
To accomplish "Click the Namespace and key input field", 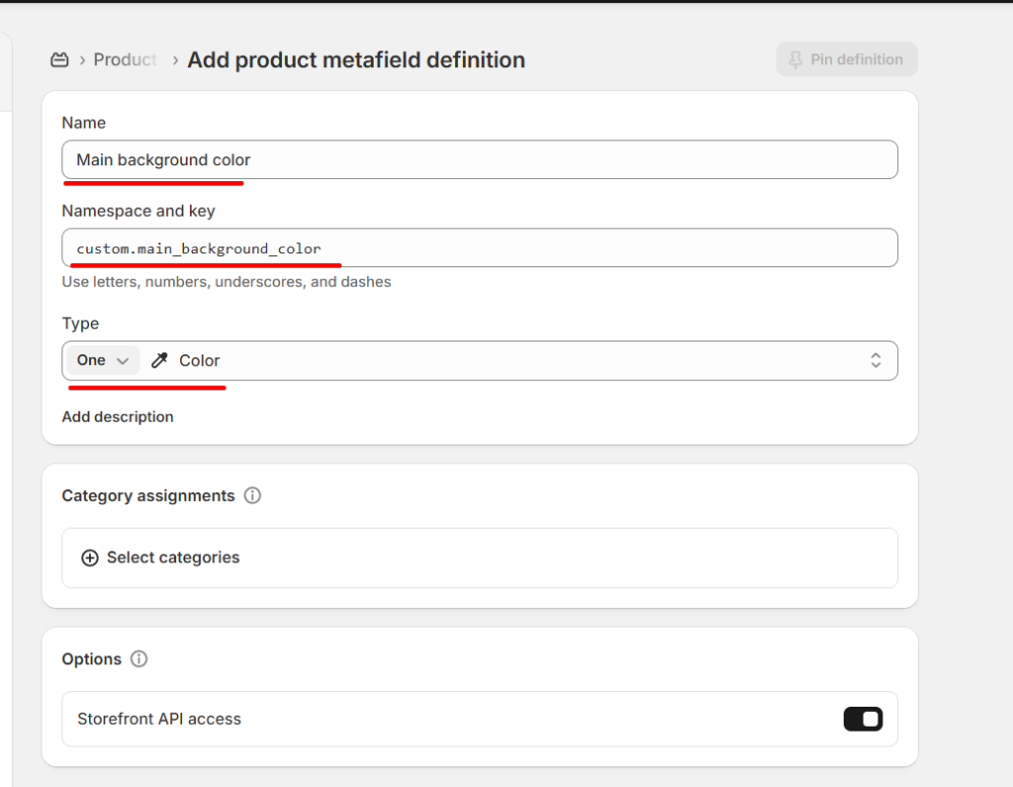I will coord(480,248).
